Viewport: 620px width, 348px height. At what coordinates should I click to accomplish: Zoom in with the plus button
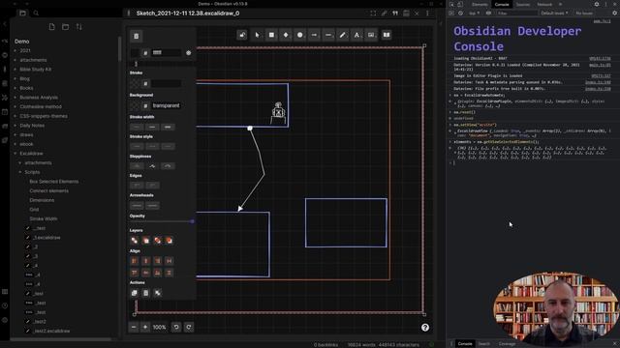[145, 327]
